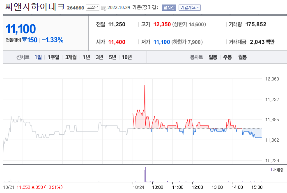This screenshot has width=287, height=193.
Task: Click the 13:00 time axis label
Action: tap(217, 187)
